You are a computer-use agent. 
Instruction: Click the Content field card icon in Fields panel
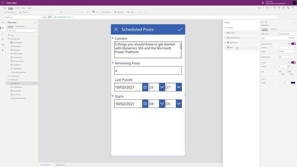228,33
